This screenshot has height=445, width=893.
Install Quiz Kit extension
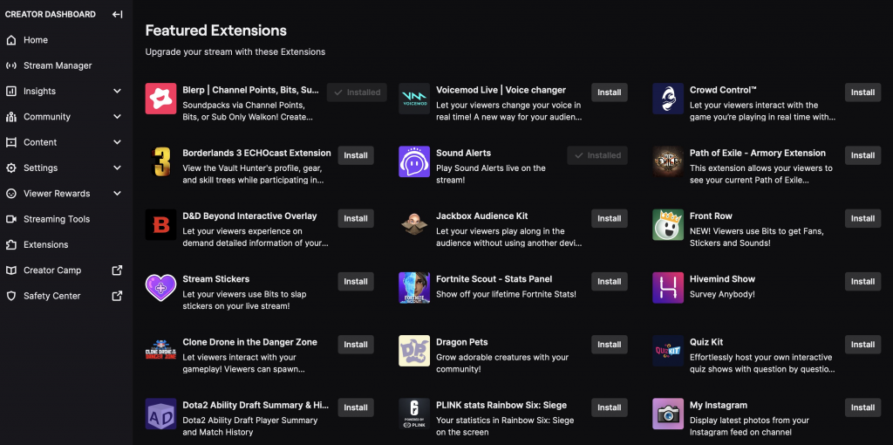click(862, 345)
